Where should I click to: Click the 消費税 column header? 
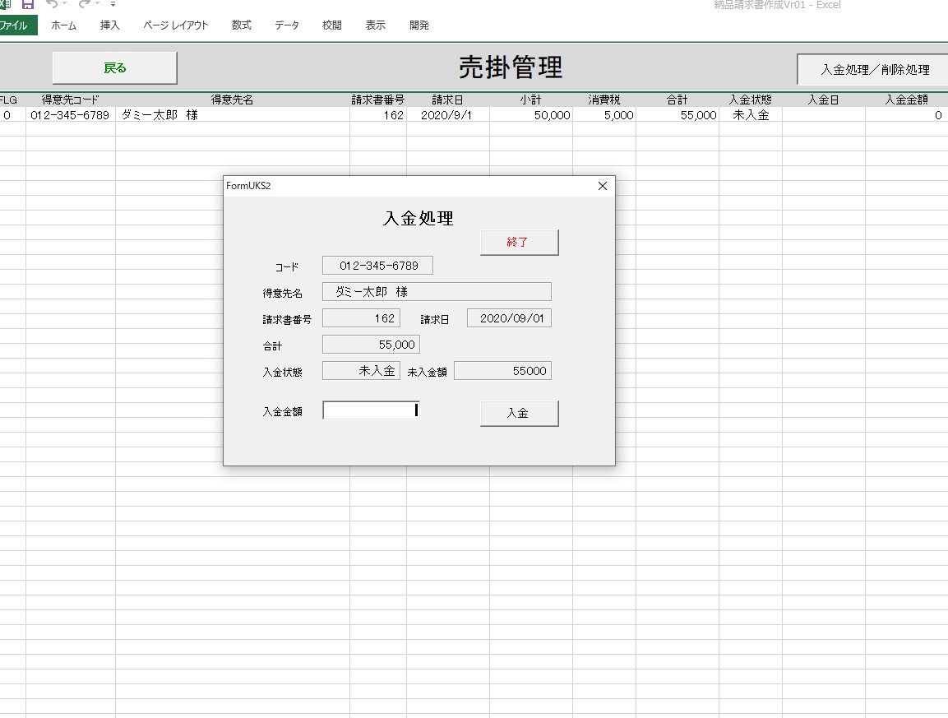coord(604,100)
